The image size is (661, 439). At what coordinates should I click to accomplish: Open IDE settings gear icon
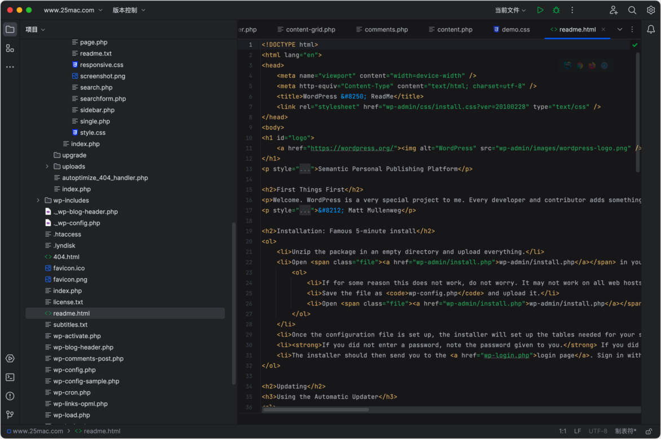pyautogui.click(x=650, y=10)
